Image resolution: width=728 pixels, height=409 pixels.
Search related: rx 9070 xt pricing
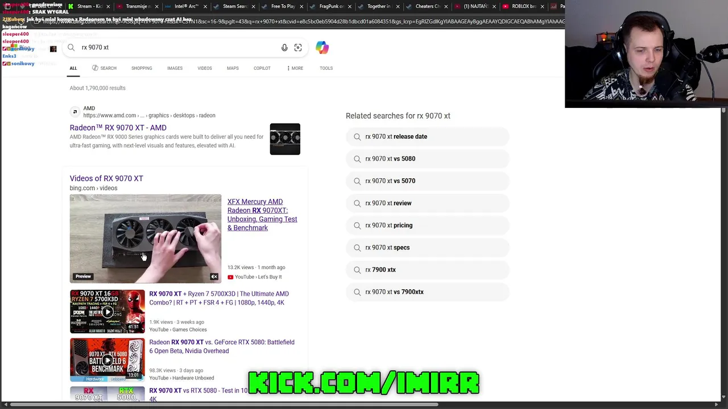[x=428, y=225]
